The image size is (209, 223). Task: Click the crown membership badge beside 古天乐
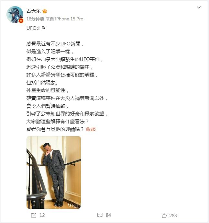click(45, 11)
